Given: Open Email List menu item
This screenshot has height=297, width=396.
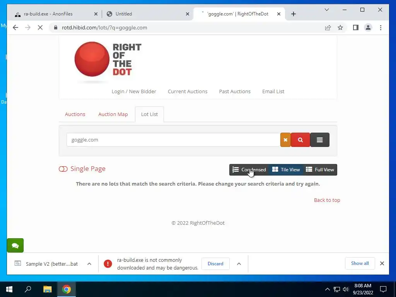Looking at the screenshot, I should click(273, 91).
